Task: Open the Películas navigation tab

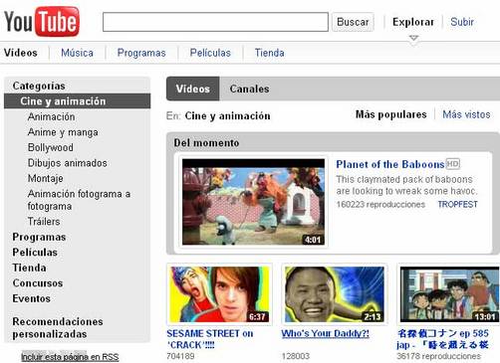Action: point(210,53)
